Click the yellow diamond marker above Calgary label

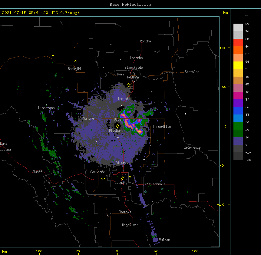point(123,178)
